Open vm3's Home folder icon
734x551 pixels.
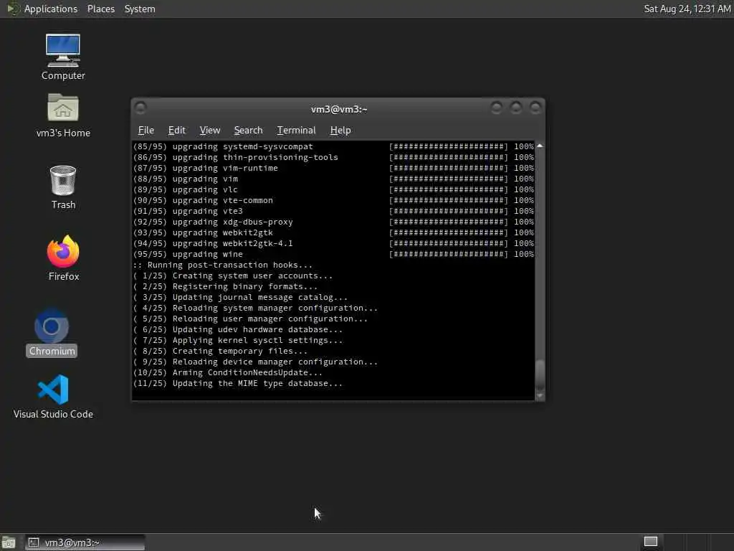click(x=63, y=116)
